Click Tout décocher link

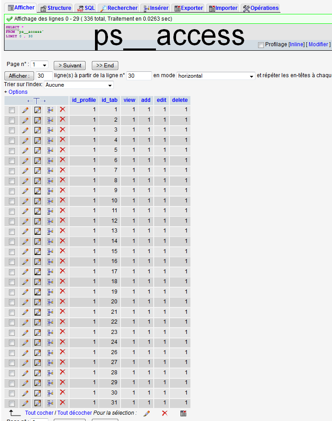pyautogui.click(x=74, y=412)
